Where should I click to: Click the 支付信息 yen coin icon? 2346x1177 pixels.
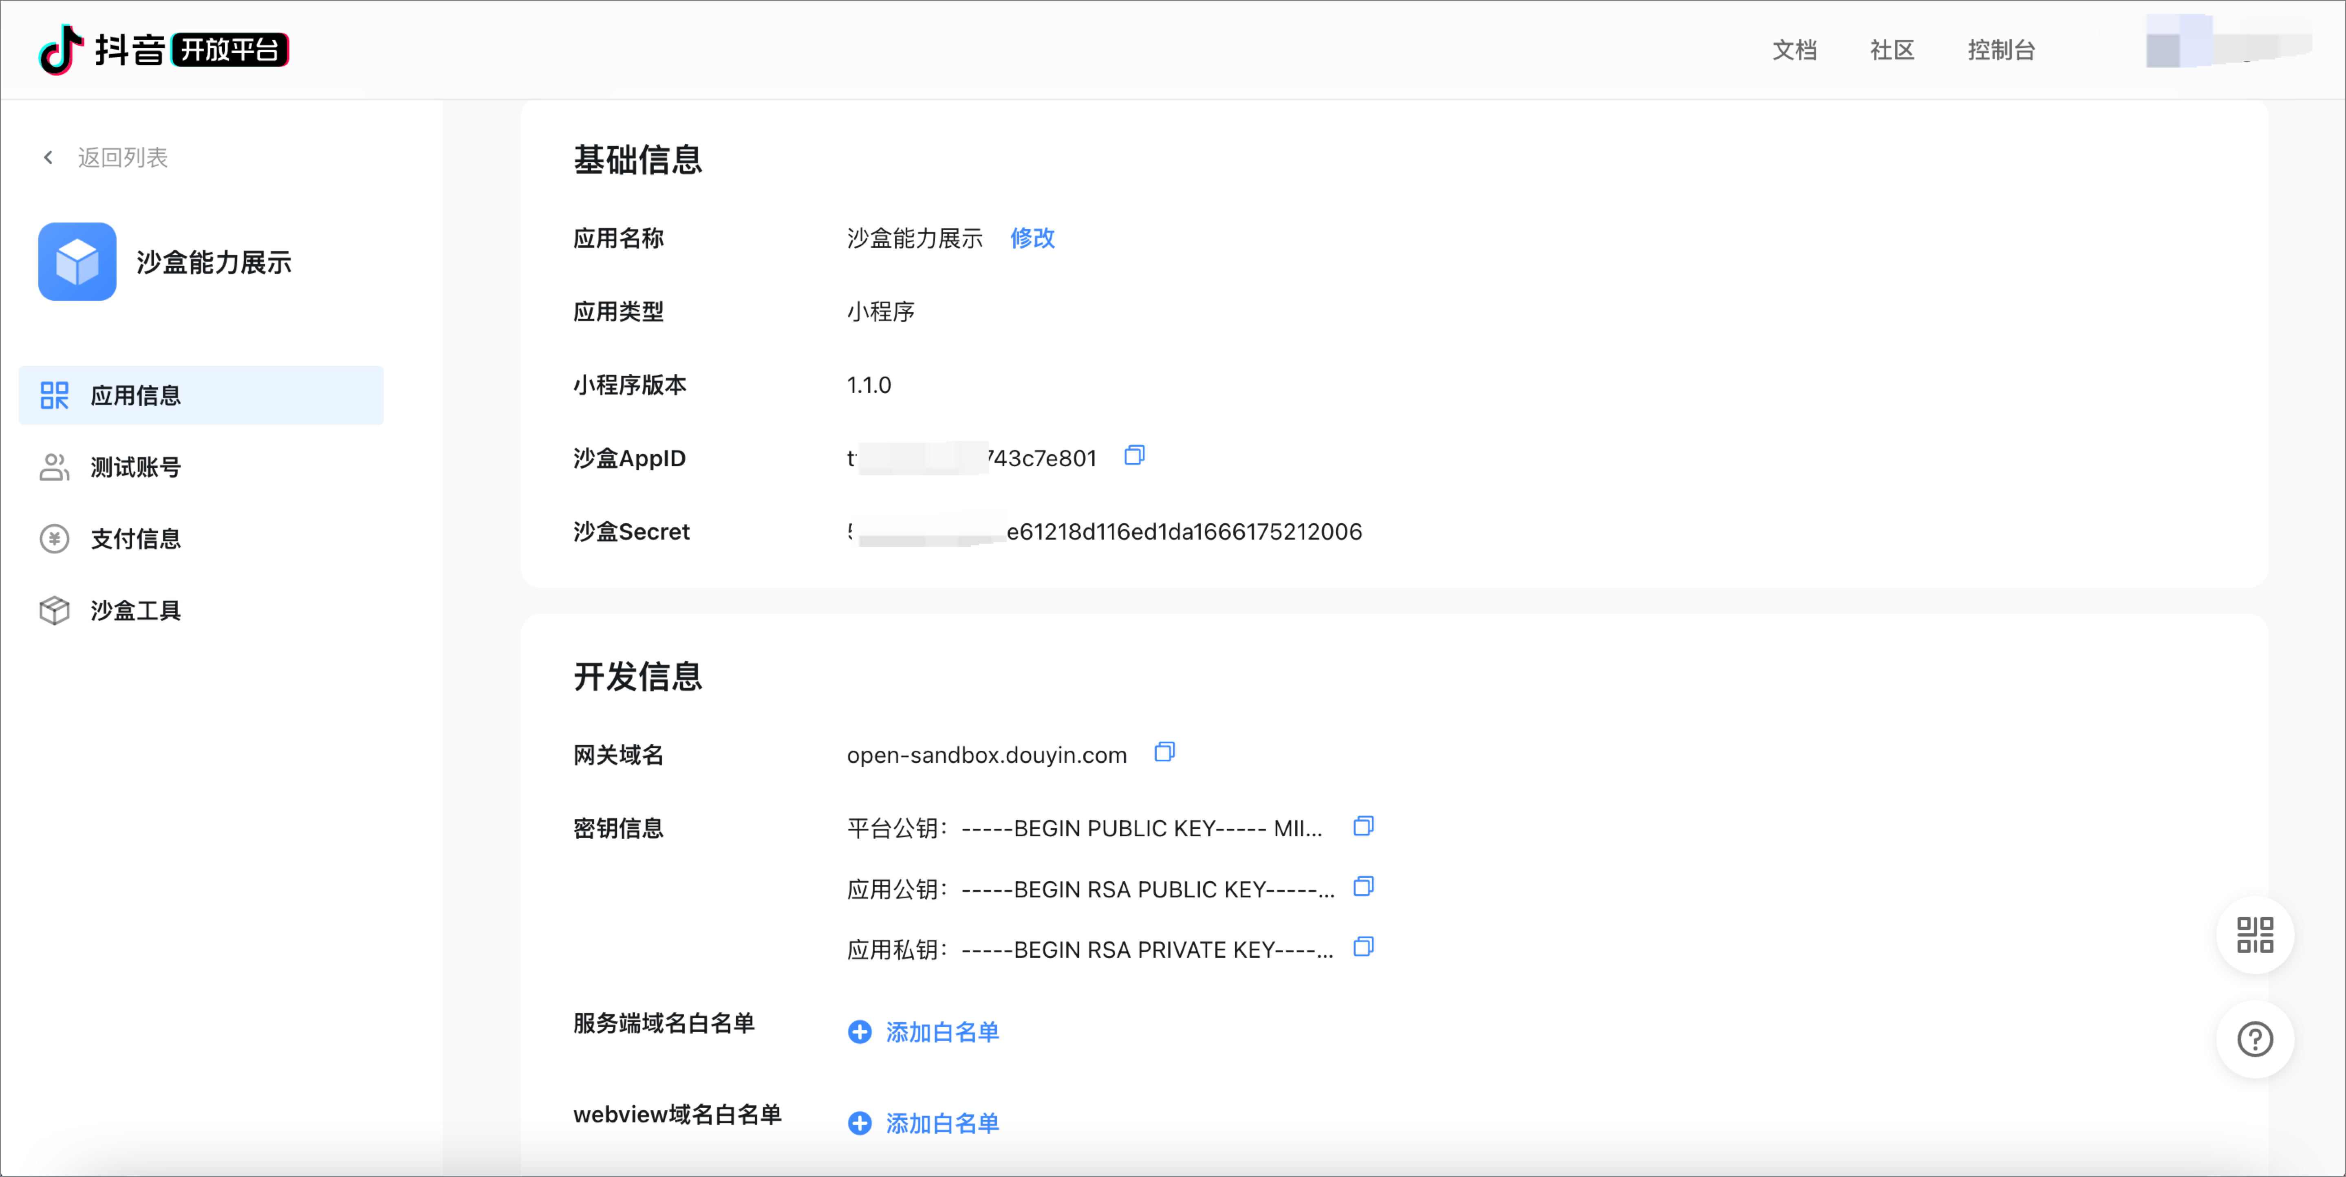pos(55,539)
